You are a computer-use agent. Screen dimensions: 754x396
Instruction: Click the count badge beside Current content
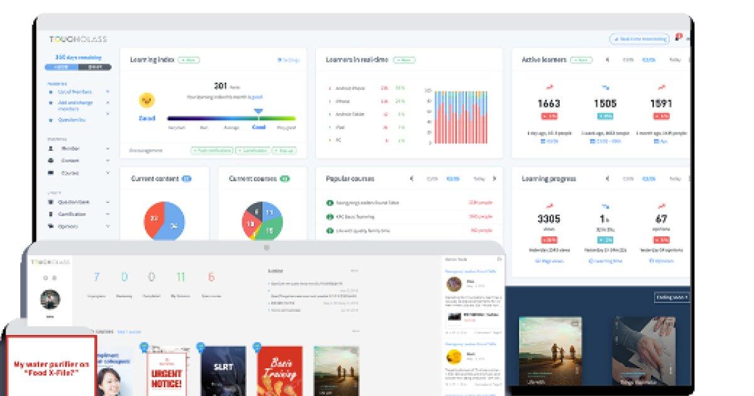pyautogui.click(x=187, y=179)
